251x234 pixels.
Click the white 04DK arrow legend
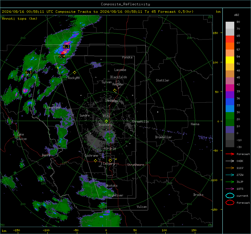pos(230,161)
